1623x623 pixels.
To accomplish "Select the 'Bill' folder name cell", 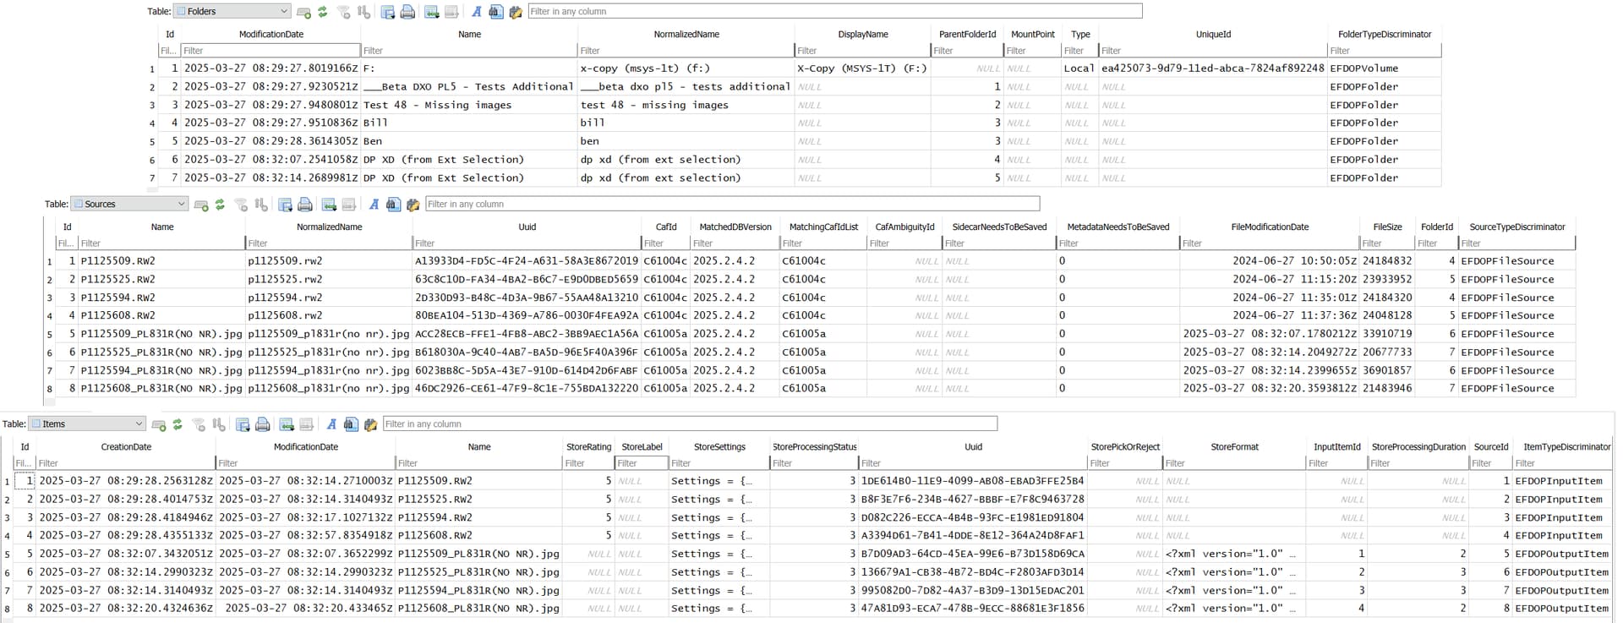I will (469, 123).
